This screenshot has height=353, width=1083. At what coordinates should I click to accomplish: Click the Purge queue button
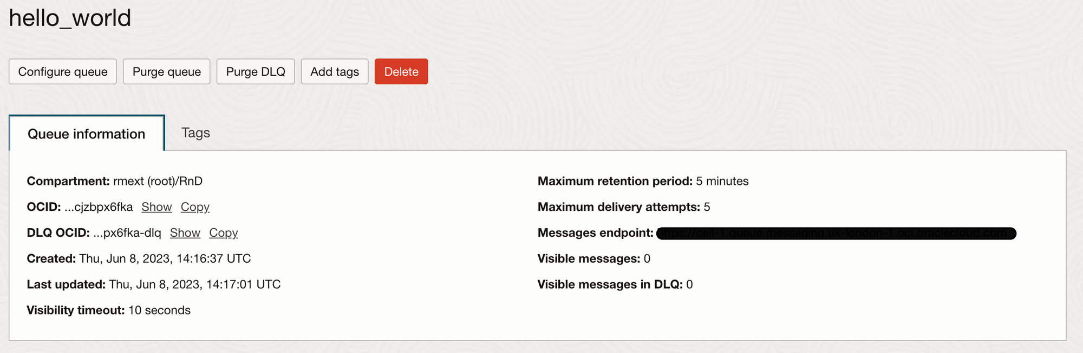(x=167, y=71)
